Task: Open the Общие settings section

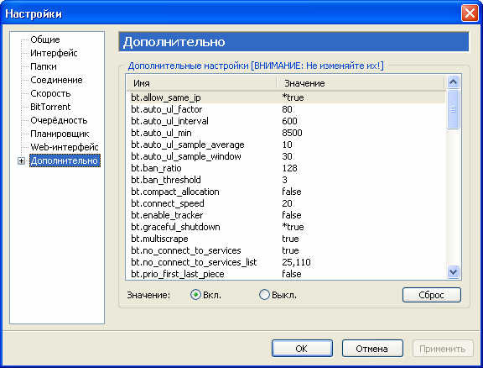Action: pos(45,39)
